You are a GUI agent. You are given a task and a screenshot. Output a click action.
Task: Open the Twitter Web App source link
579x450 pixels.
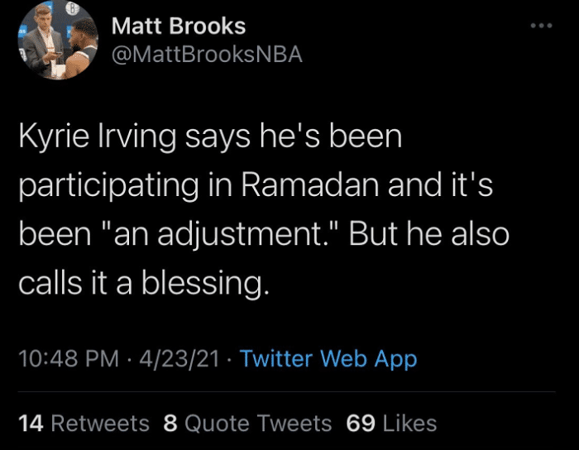point(328,359)
